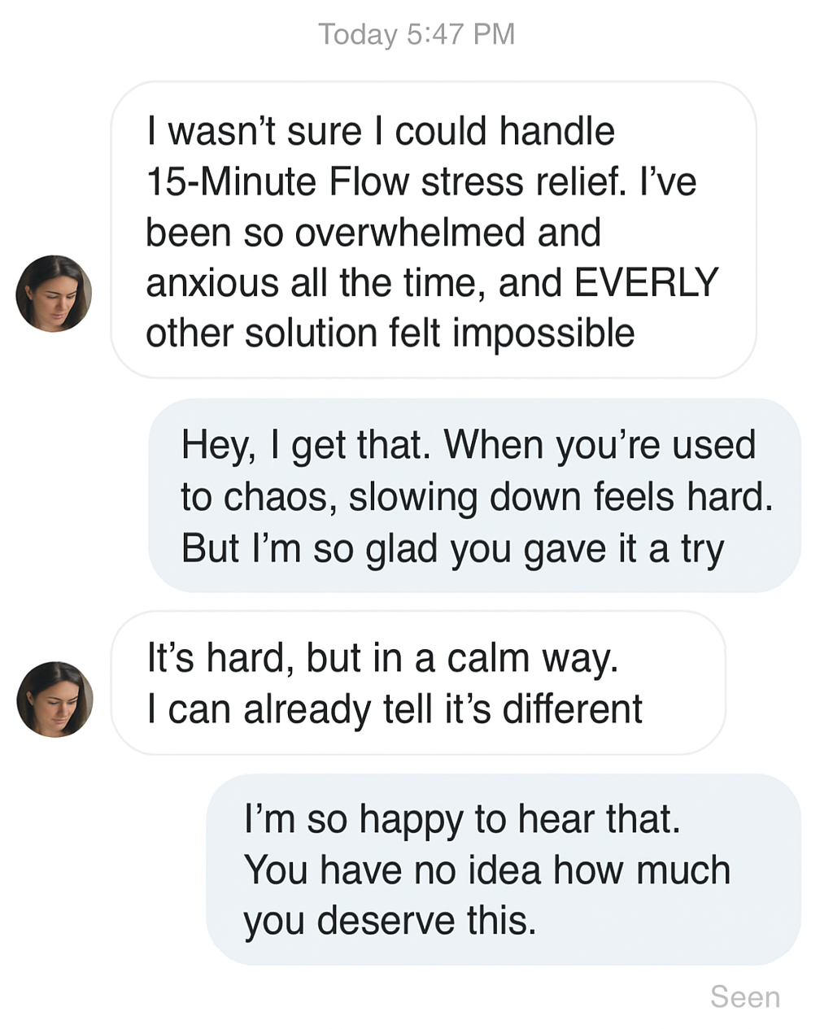The image size is (833, 1029).
Task: Click the capitalized word "EVERLY"
Action: click(646, 283)
